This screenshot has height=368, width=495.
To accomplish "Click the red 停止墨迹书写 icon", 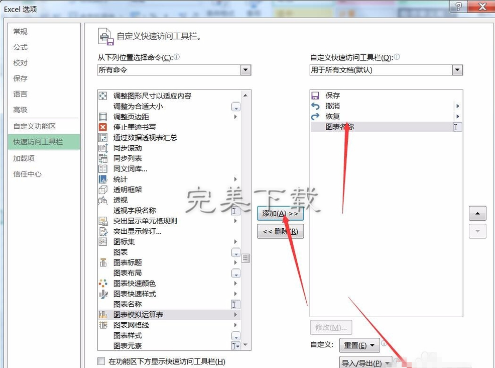I will [x=103, y=127].
